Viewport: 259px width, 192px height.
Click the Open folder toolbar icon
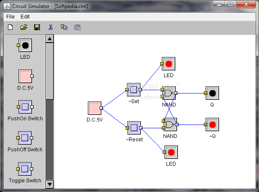(x=24, y=27)
